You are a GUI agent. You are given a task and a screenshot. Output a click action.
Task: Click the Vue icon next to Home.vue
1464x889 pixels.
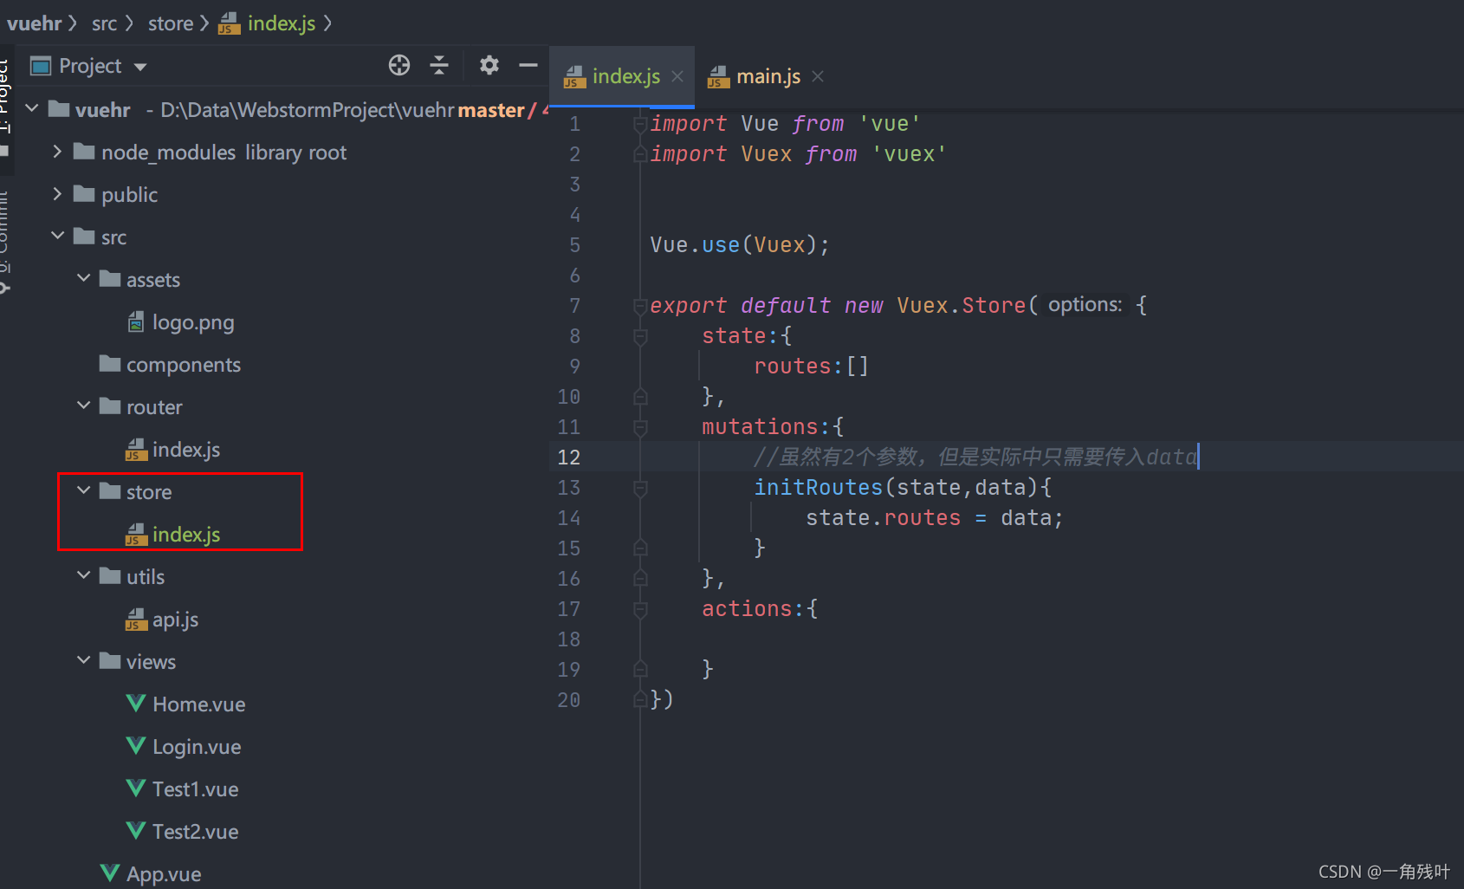coord(136,703)
